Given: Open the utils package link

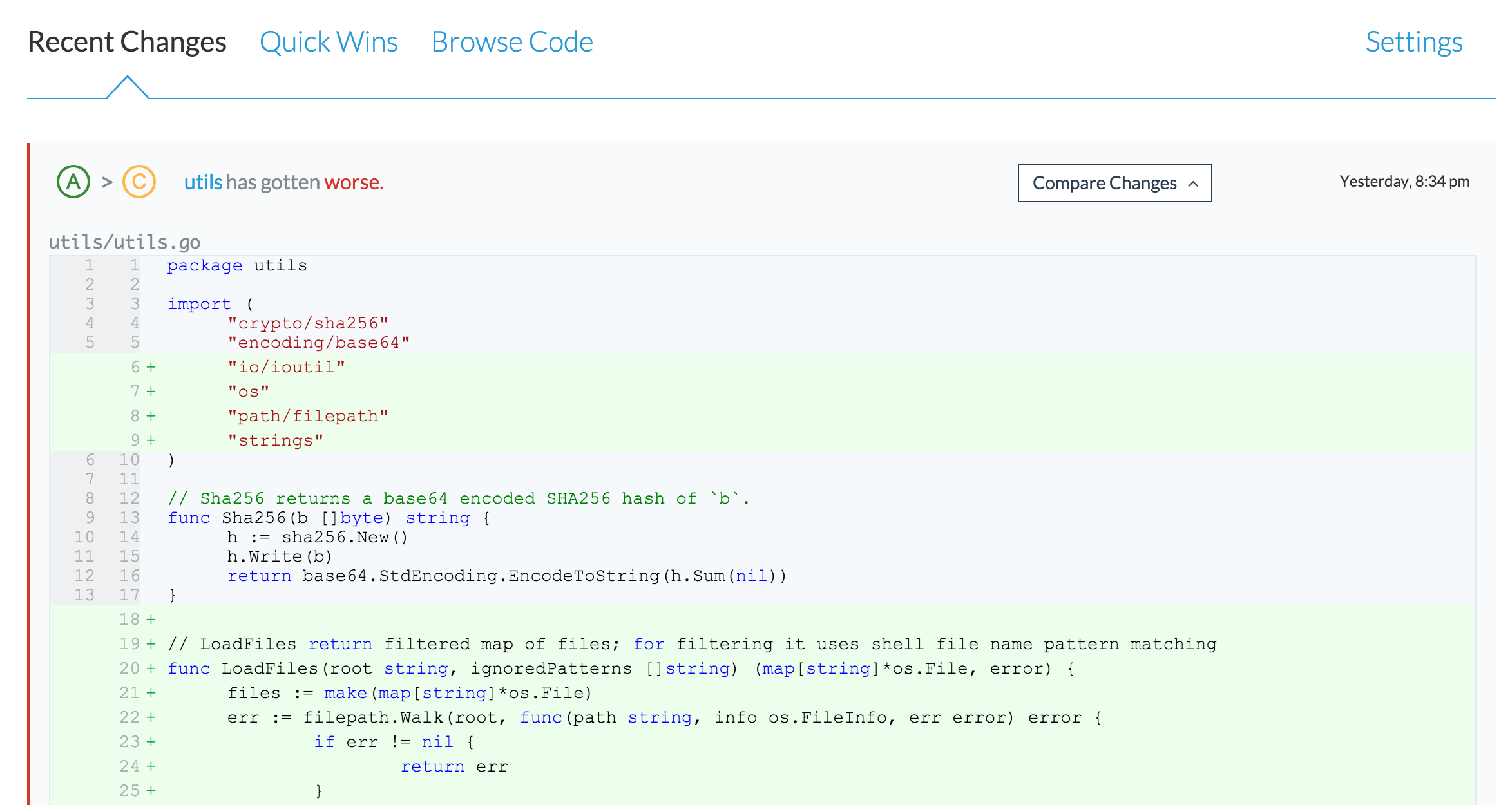Looking at the screenshot, I should tap(203, 182).
